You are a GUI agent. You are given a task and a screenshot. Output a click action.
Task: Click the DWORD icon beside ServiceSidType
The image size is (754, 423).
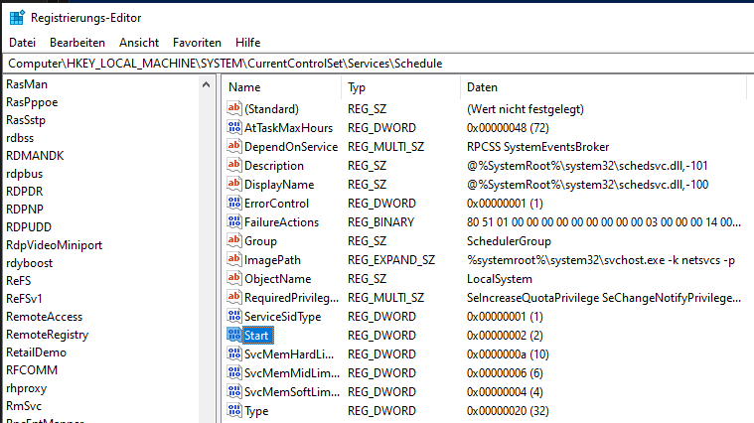tap(234, 317)
